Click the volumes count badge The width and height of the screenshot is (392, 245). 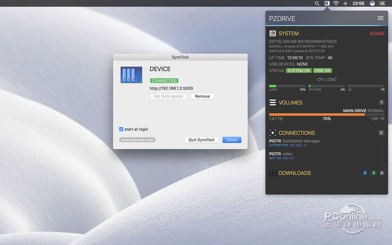click(x=381, y=102)
